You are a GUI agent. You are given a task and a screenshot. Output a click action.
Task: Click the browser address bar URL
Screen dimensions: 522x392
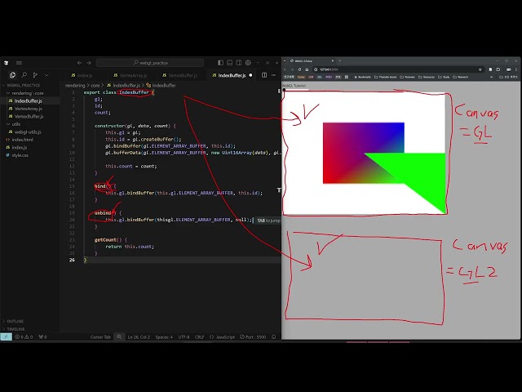(329, 69)
